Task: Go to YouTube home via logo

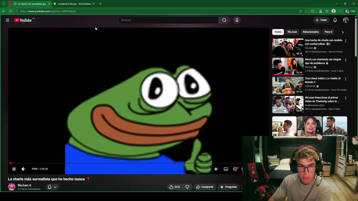Action: click(23, 20)
